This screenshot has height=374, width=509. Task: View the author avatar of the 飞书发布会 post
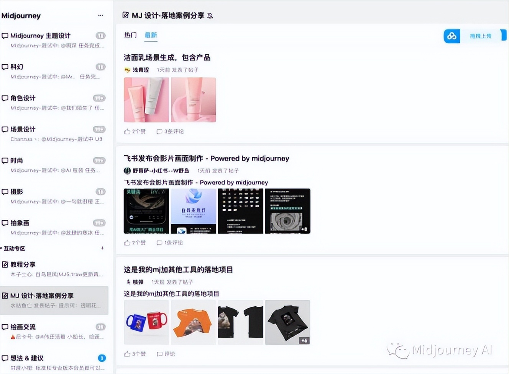[127, 171]
